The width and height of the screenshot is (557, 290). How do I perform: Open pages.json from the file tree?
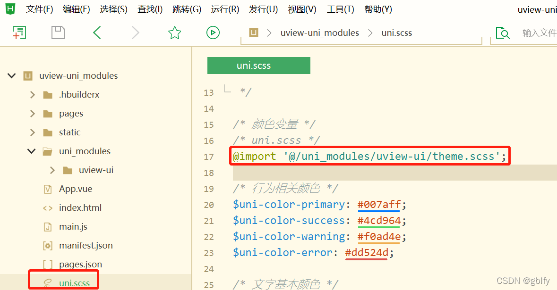(81, 265)
